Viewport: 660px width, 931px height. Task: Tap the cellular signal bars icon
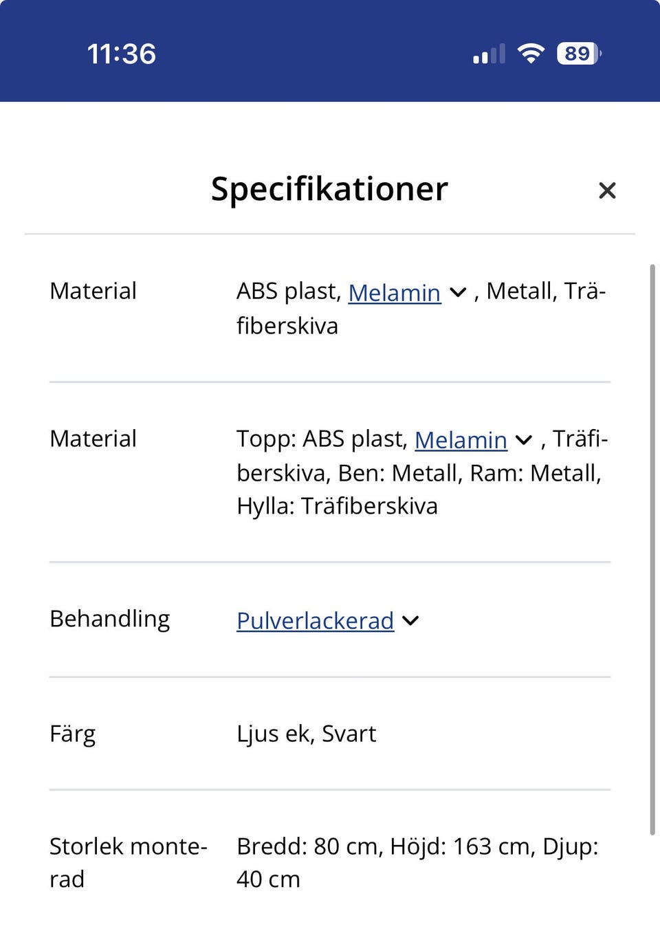(x=489, y=54)
